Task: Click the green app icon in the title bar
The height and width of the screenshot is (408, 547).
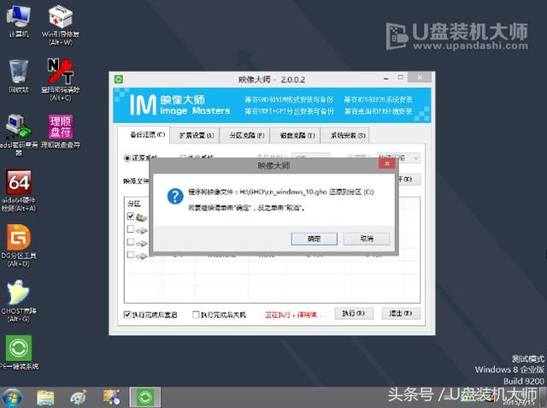Action: [x=119, y=80]
